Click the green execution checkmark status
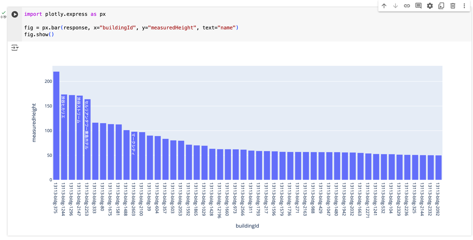473x240 pixels. click(x=4, y=13)
